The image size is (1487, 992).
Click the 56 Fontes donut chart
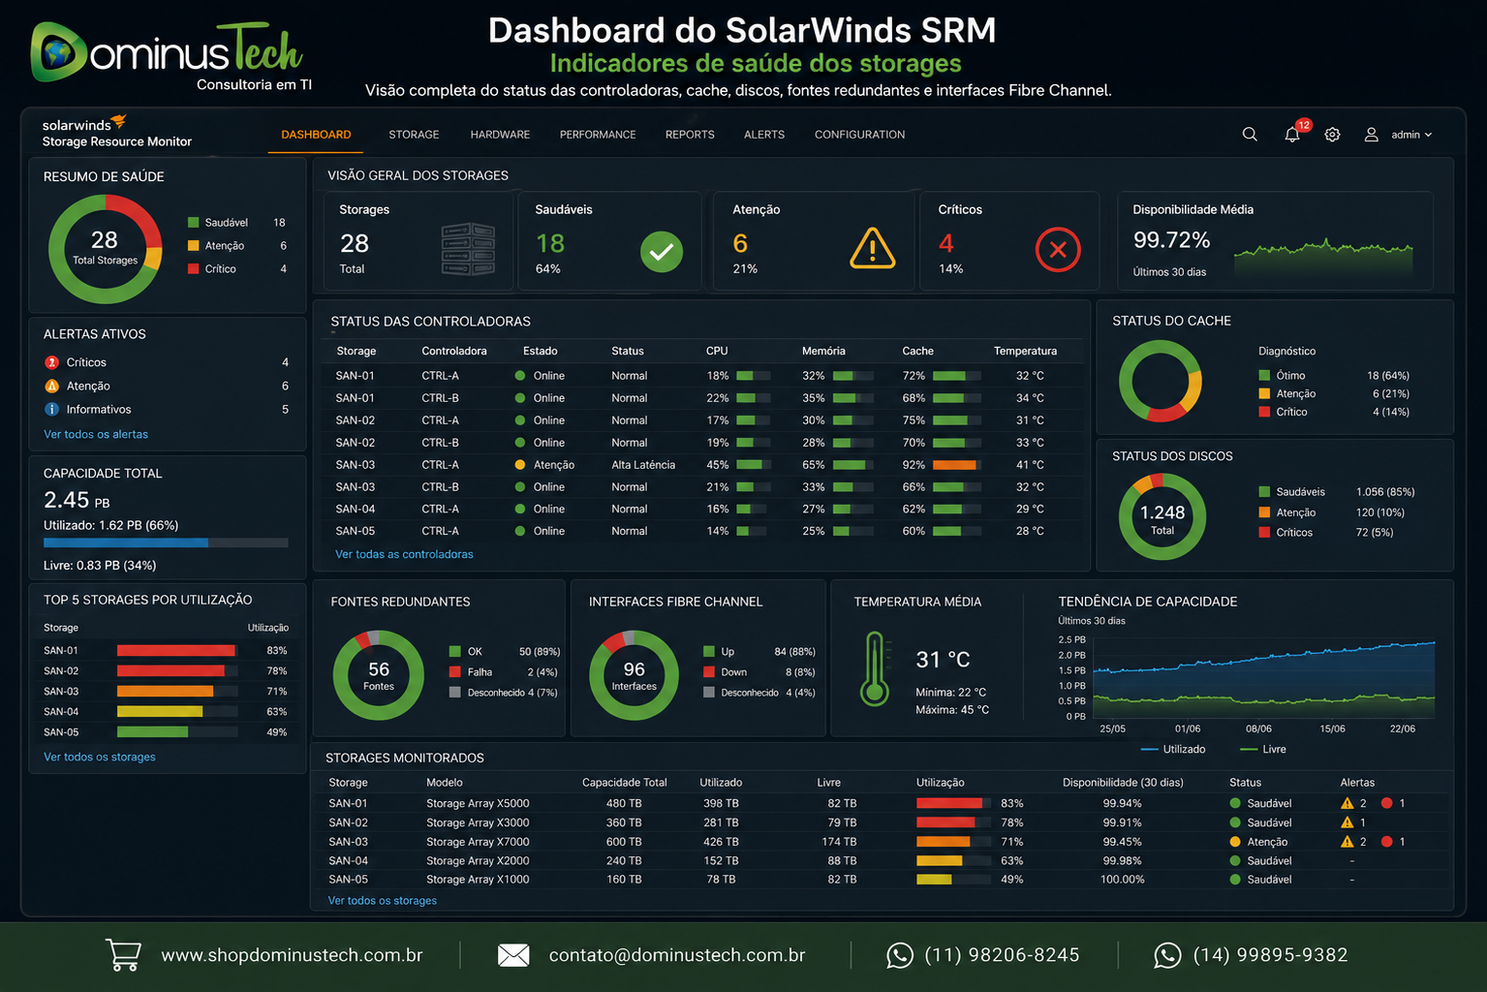379,675
